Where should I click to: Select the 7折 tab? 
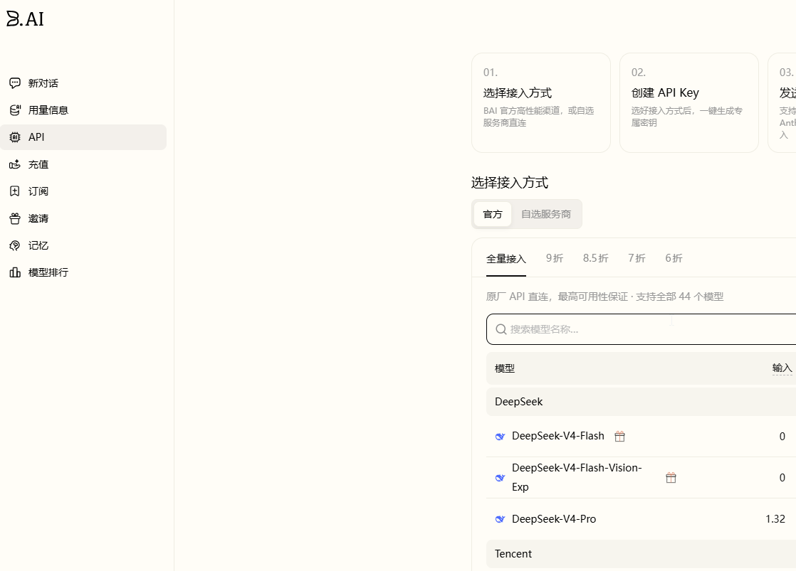[x=637, y=258]
